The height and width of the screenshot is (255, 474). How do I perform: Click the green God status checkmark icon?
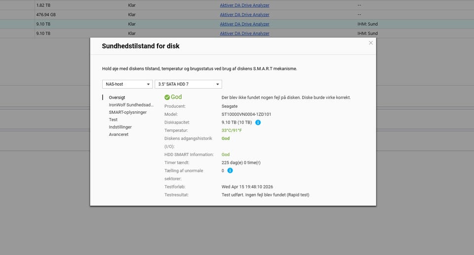[167, 97]
